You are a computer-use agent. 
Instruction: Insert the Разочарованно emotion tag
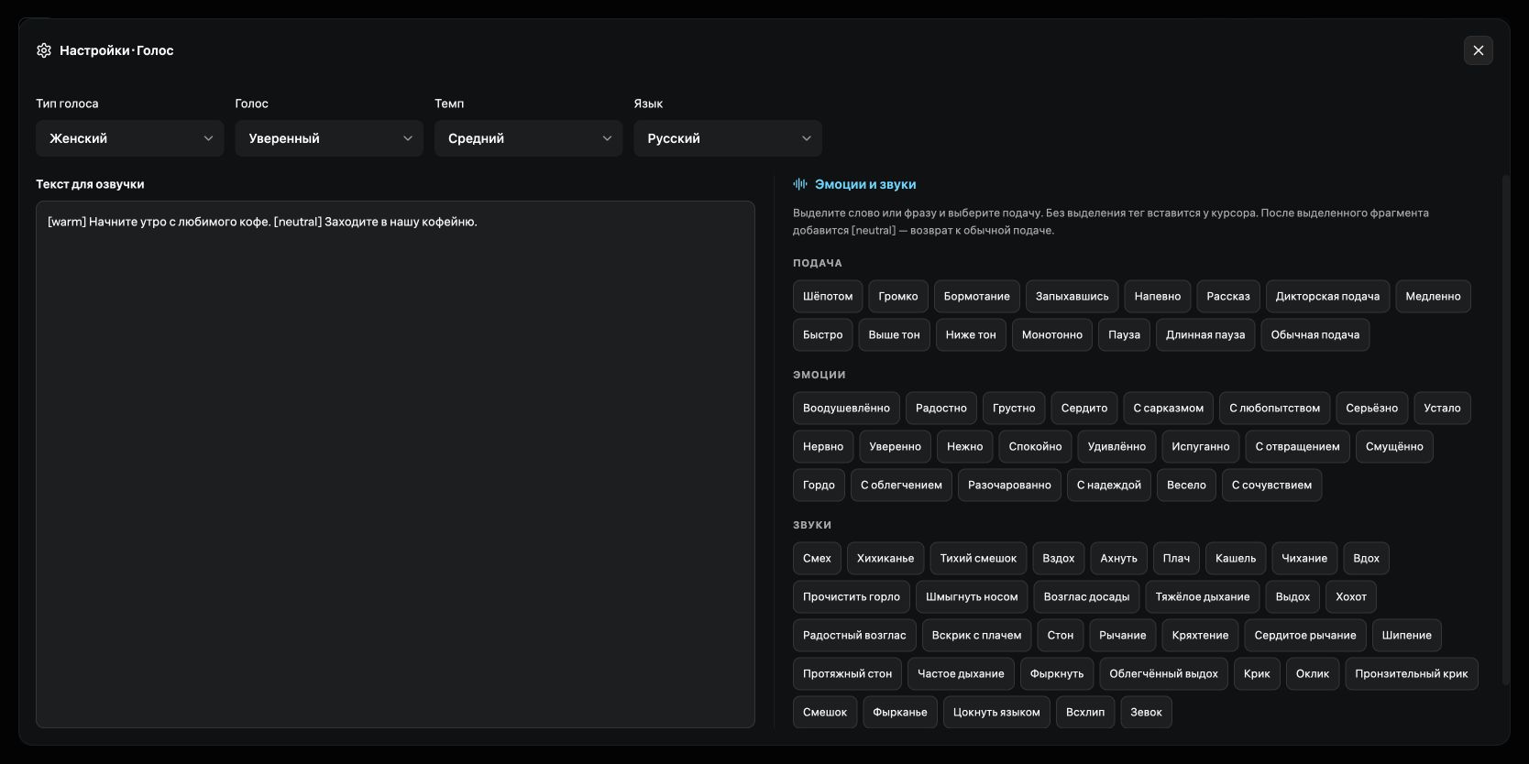click(x=1009, y=485)
